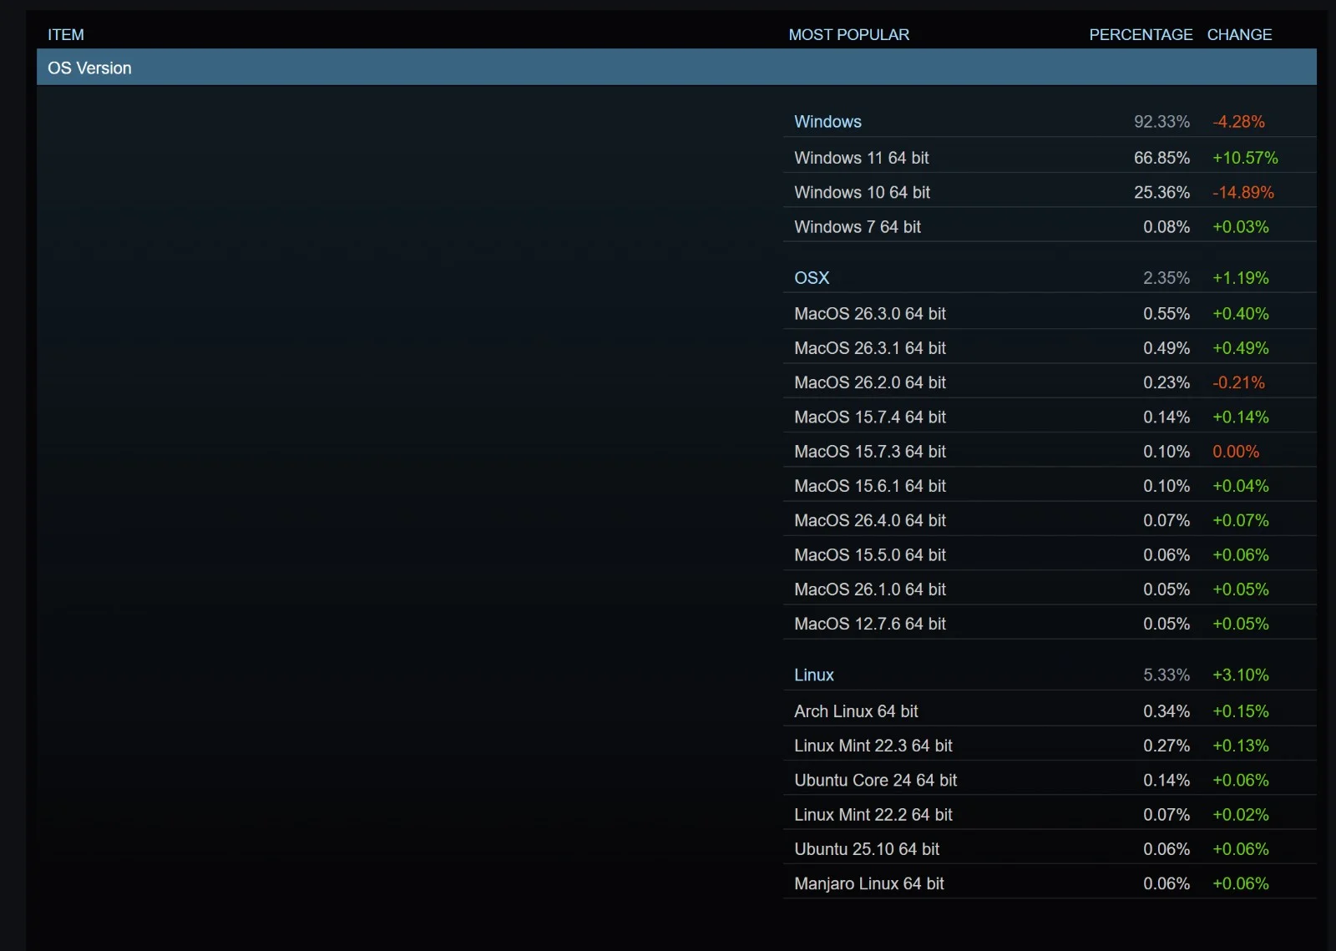Screen dimensions: 1336x951
Task: Select the ITEM column header
Action: point(66,34)
